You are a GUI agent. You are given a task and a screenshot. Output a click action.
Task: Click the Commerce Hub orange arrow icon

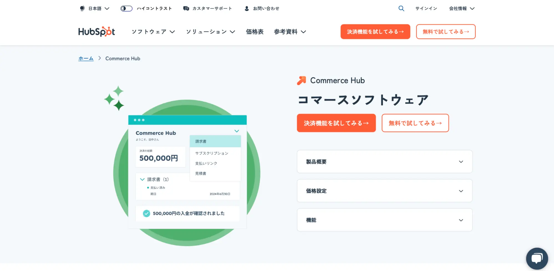pyautogui.click(x=302, y=80)
